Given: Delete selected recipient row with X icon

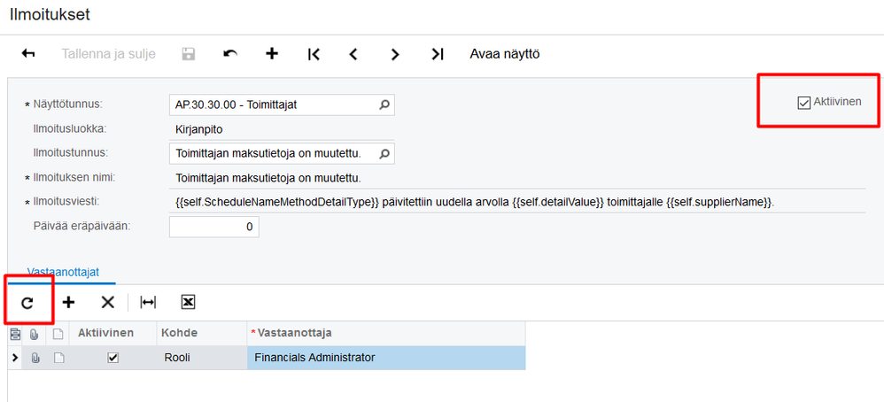Looking at the screenshot, I should pyautogui.click(x=108, y=303).
